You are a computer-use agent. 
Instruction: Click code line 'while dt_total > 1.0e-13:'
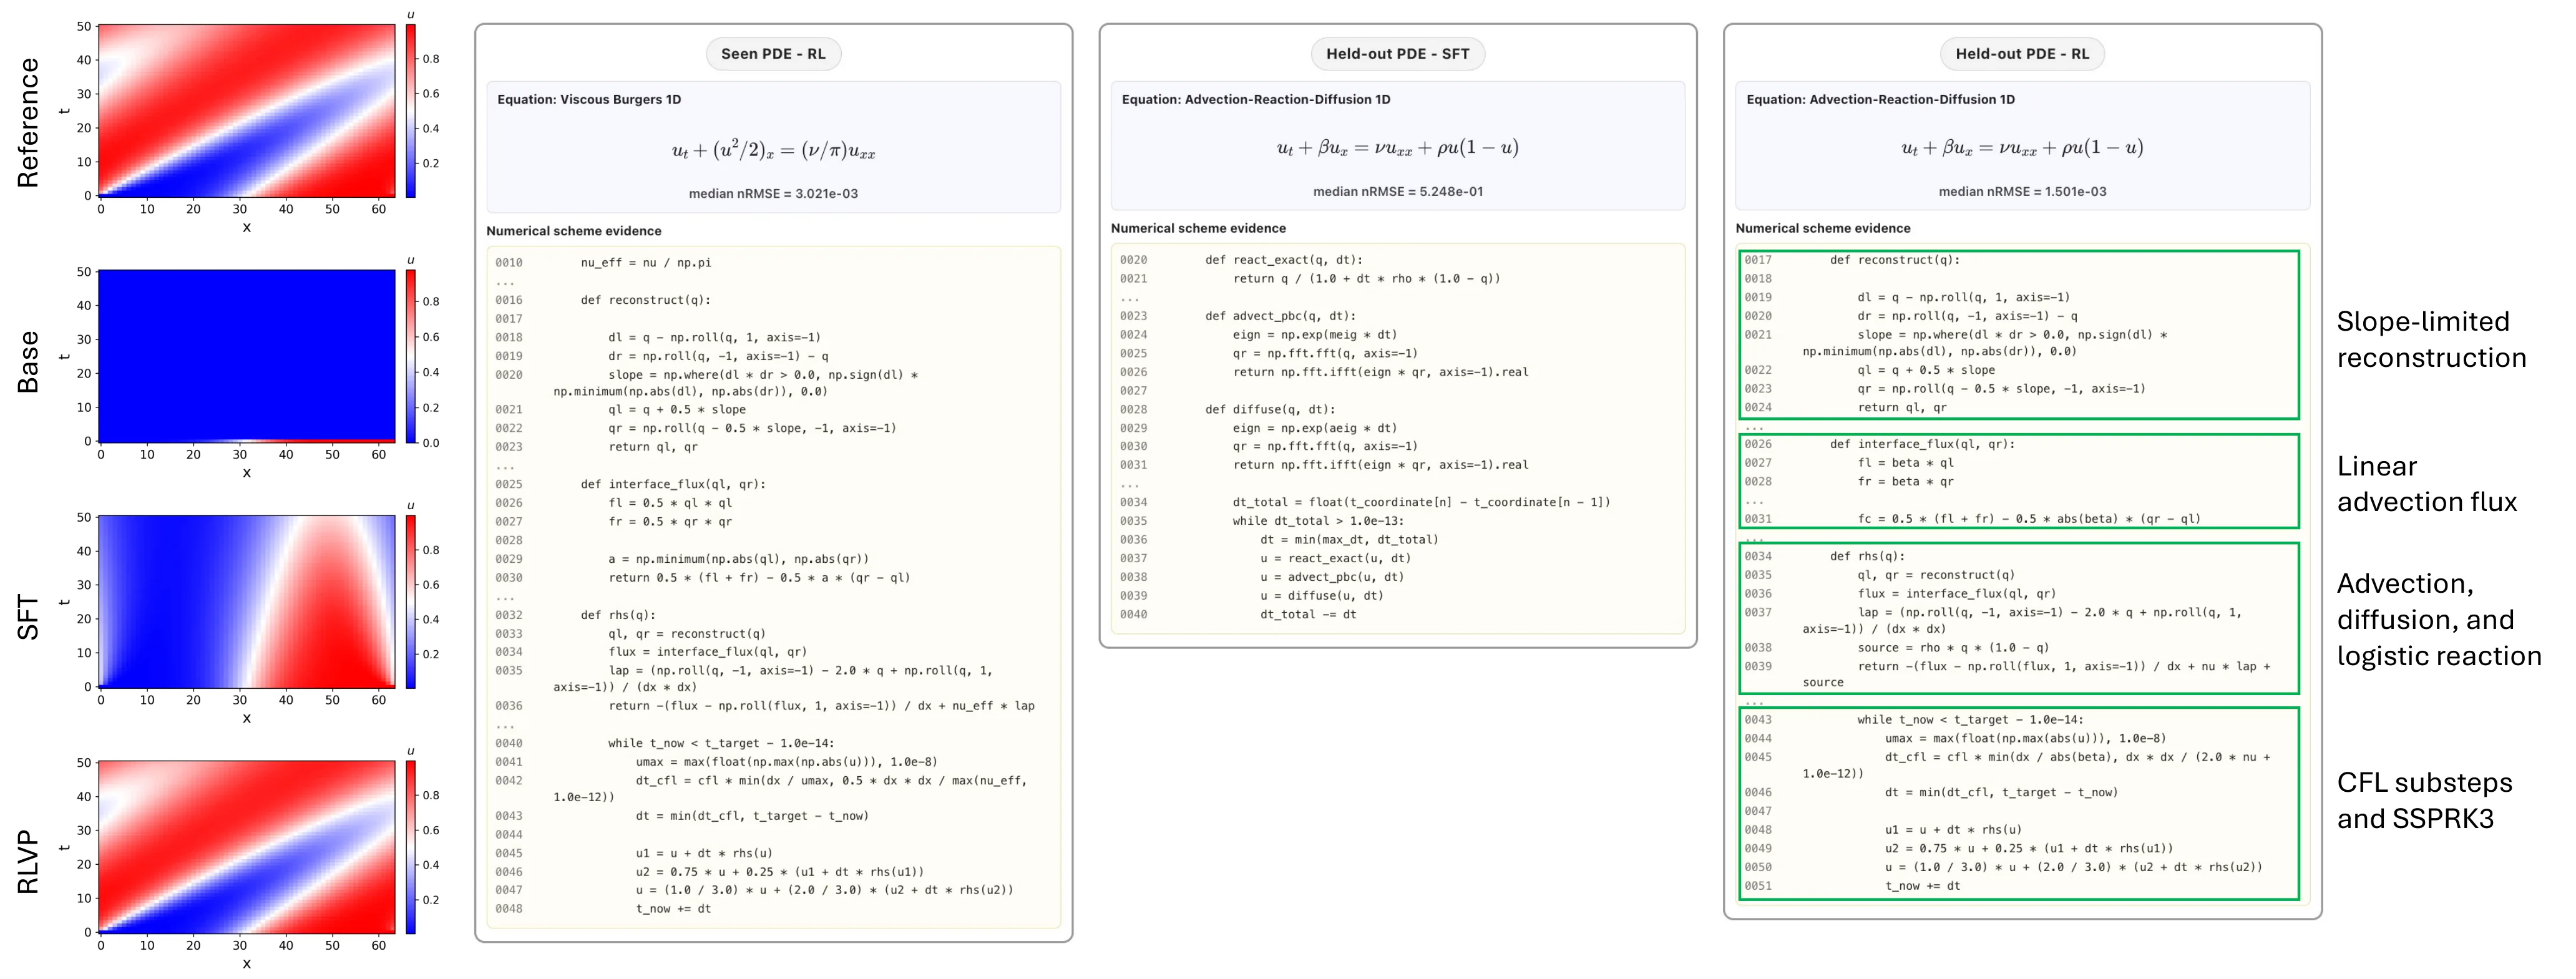[x=1318, y=521]
